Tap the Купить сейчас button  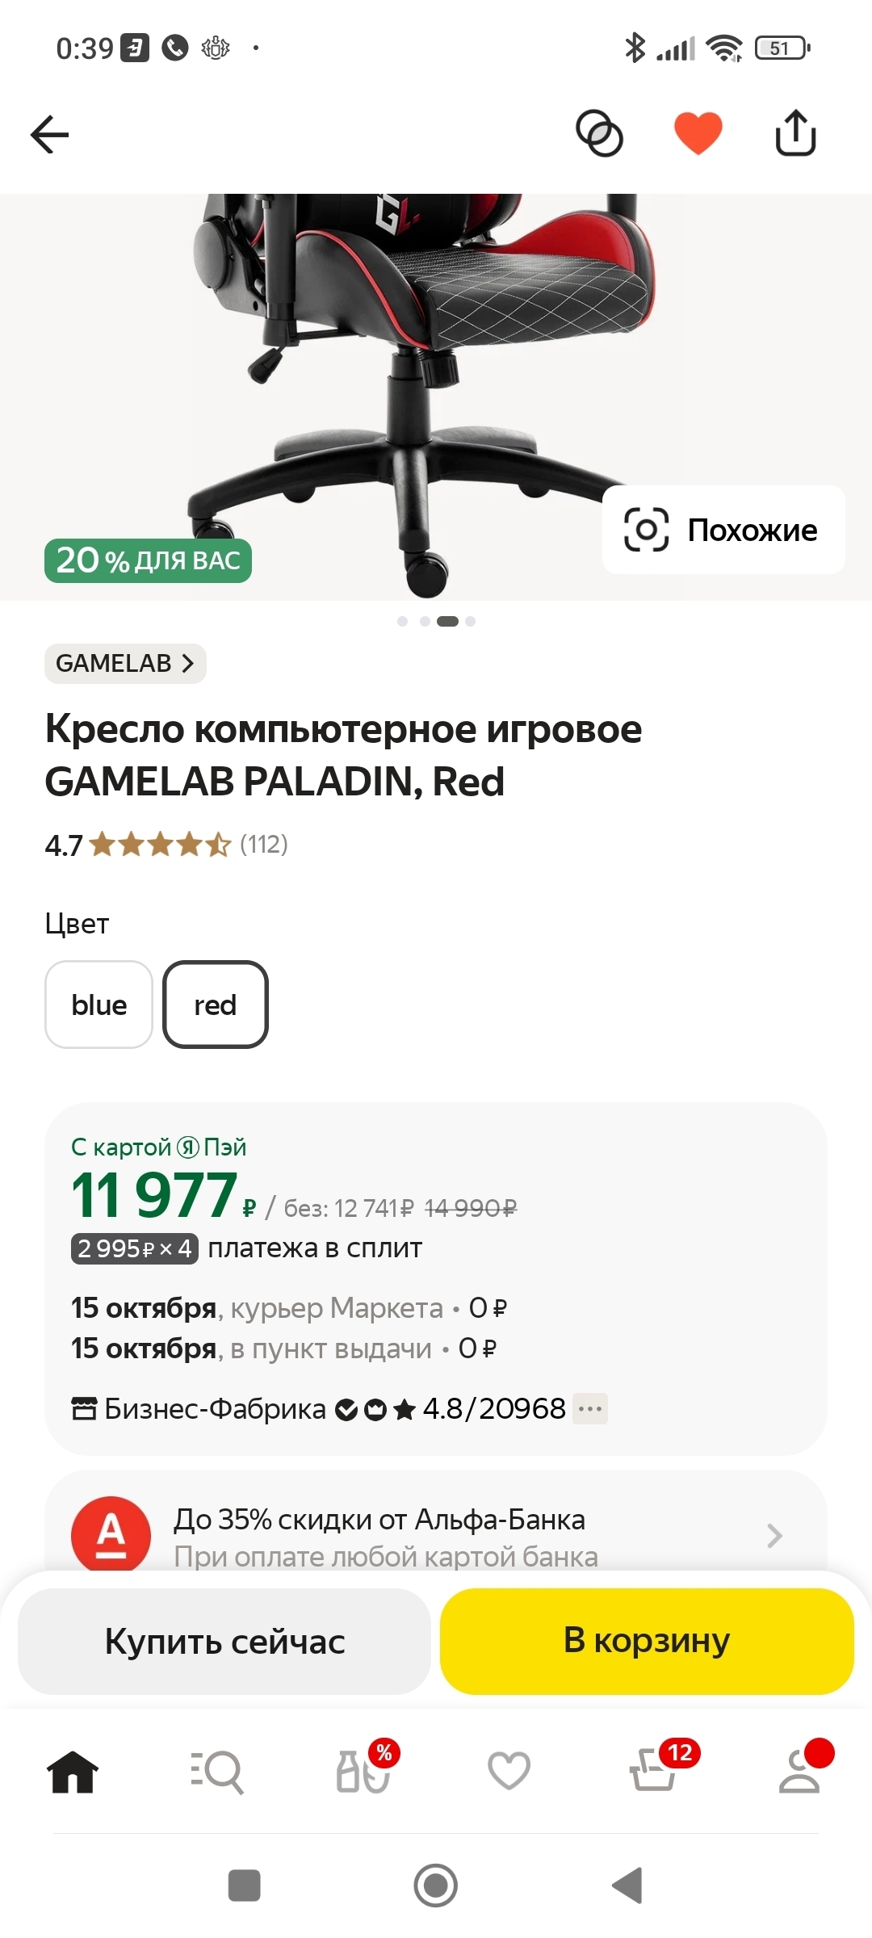(224, 1642)
